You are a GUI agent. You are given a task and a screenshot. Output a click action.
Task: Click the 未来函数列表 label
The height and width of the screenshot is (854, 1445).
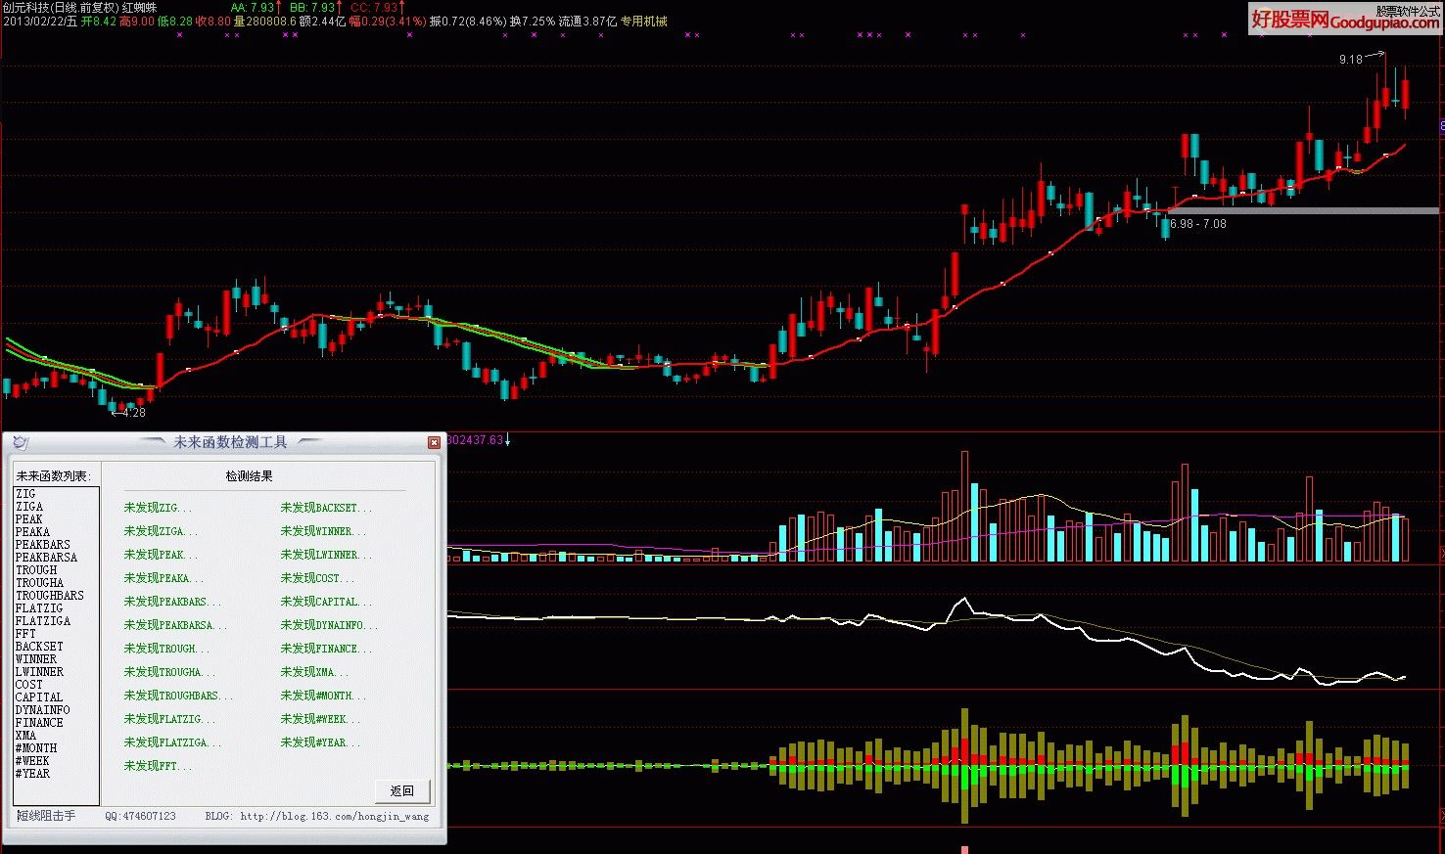(x=53, y=476)
